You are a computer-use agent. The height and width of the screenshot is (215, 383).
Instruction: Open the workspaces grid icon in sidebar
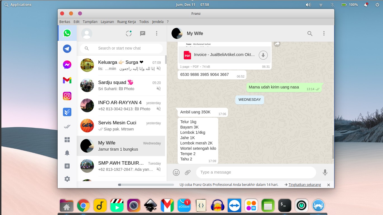tap(67, 140)
